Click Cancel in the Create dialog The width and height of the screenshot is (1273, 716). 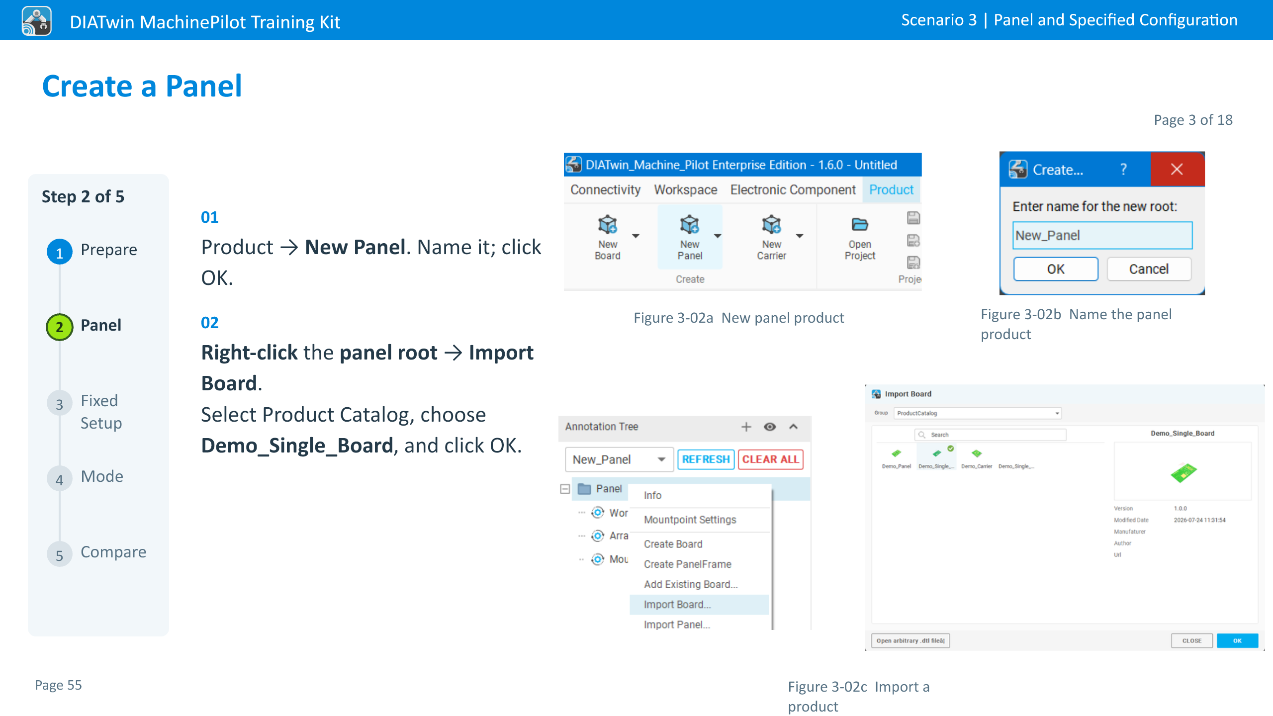click(1149, 269)
